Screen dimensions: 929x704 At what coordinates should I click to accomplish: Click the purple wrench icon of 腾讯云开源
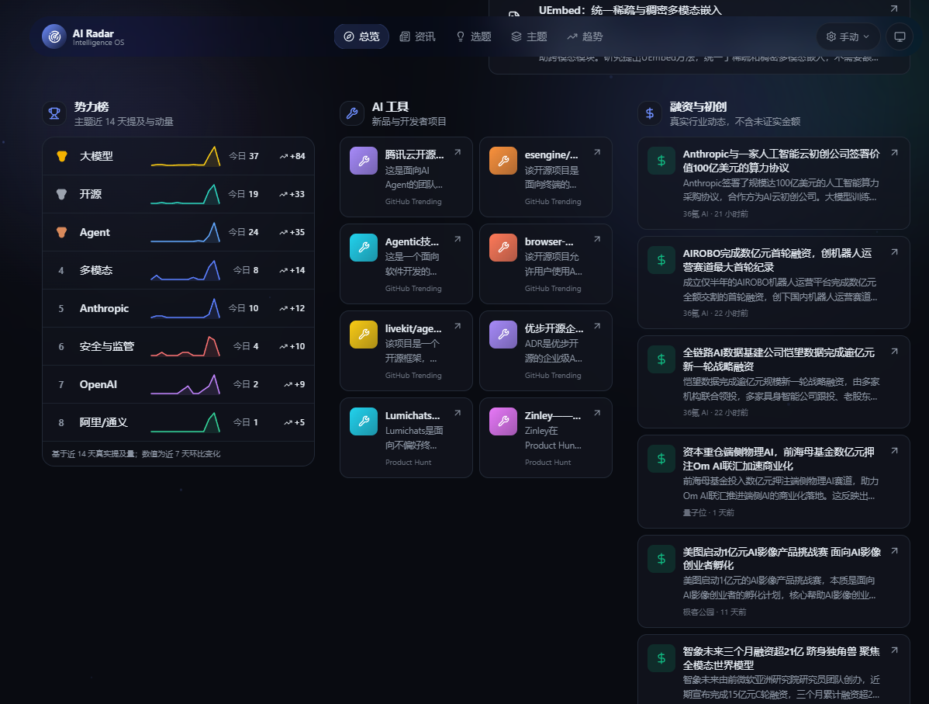[364, 161]
